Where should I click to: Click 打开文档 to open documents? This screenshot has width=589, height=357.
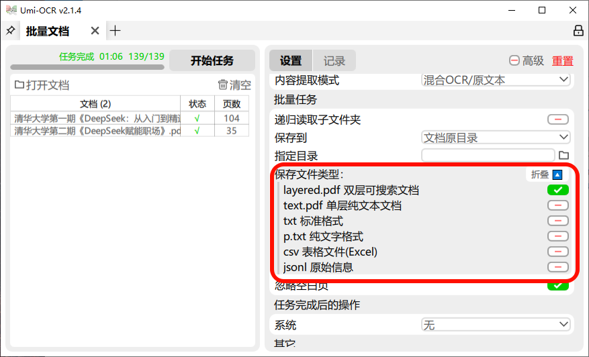(42, 85)
